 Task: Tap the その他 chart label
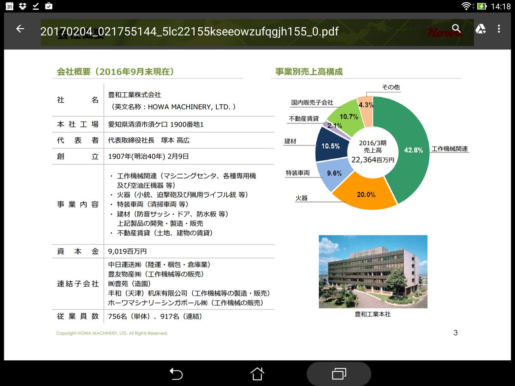pyautogui.click(x=391, y=87)
